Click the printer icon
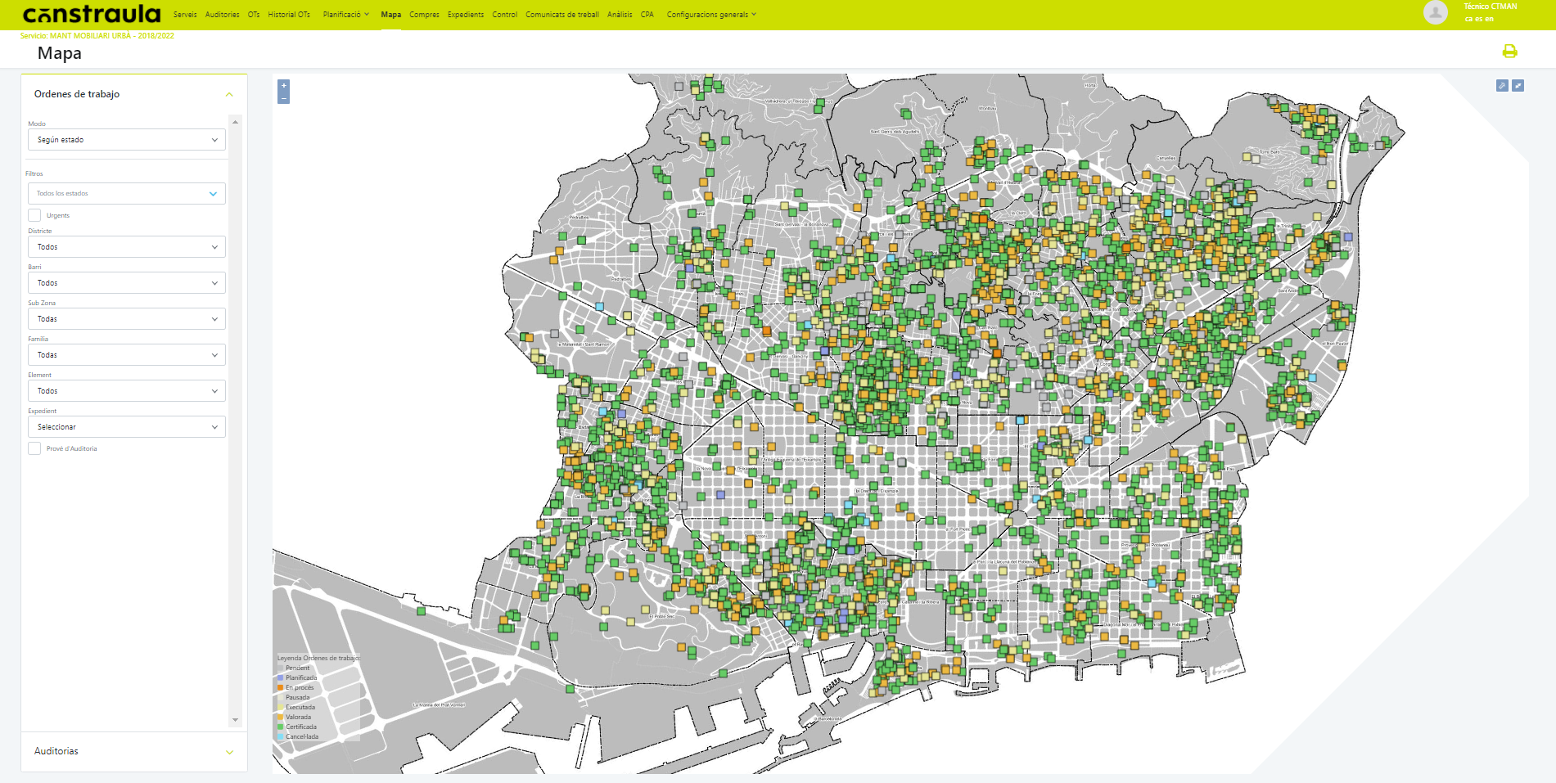The image size is (1556, 783). tap(1509, 52)
